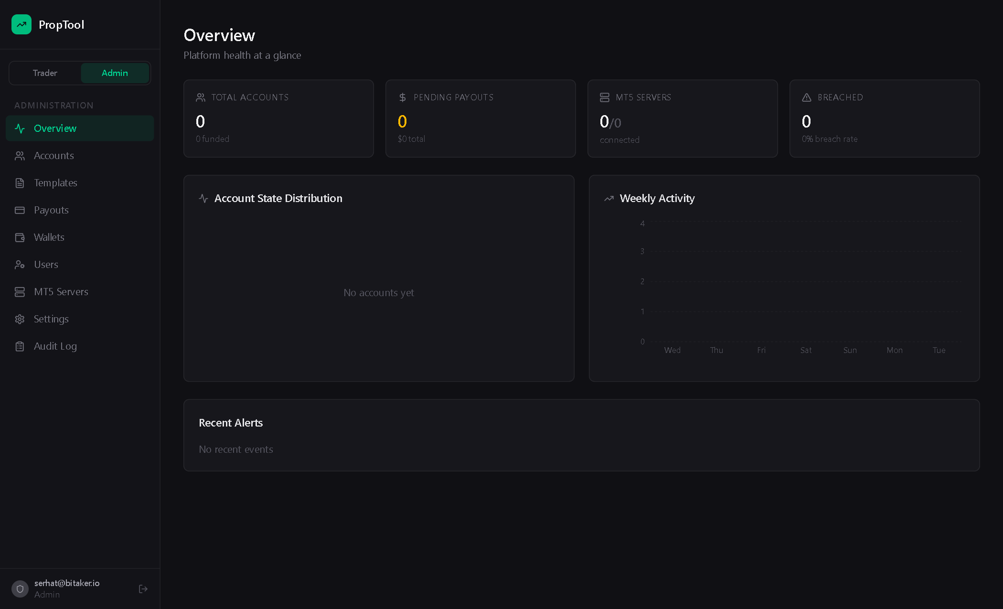Click the Wed label on chart axis
This screenshot has height=609, width=1003.
pos(672,350)
